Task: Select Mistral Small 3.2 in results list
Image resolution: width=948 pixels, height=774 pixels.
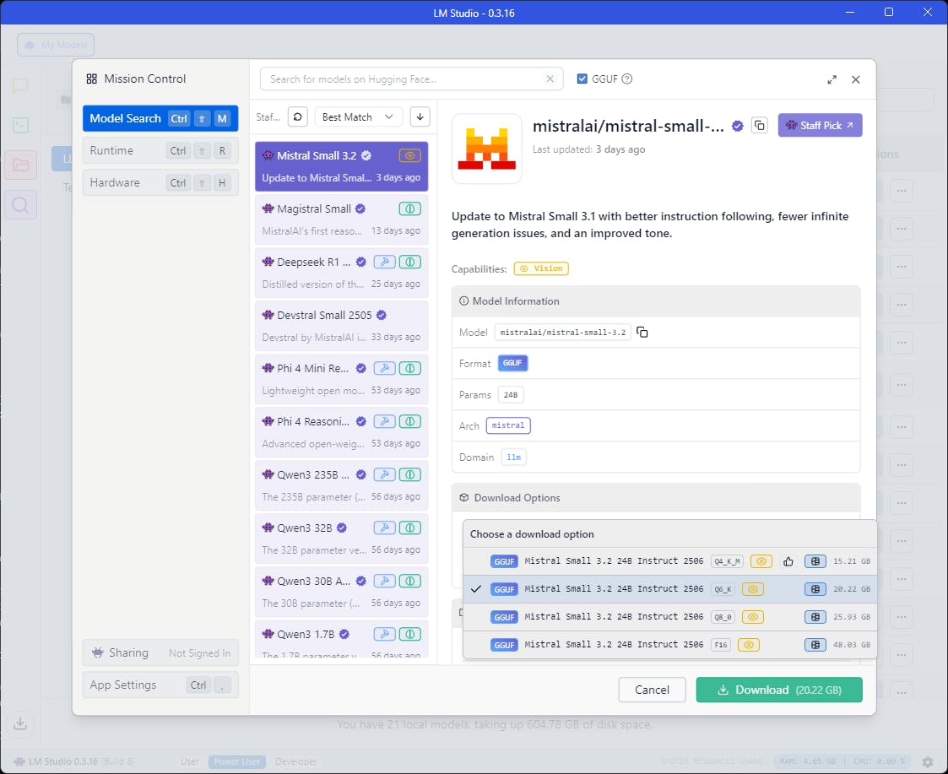Action: coord(342,166)
